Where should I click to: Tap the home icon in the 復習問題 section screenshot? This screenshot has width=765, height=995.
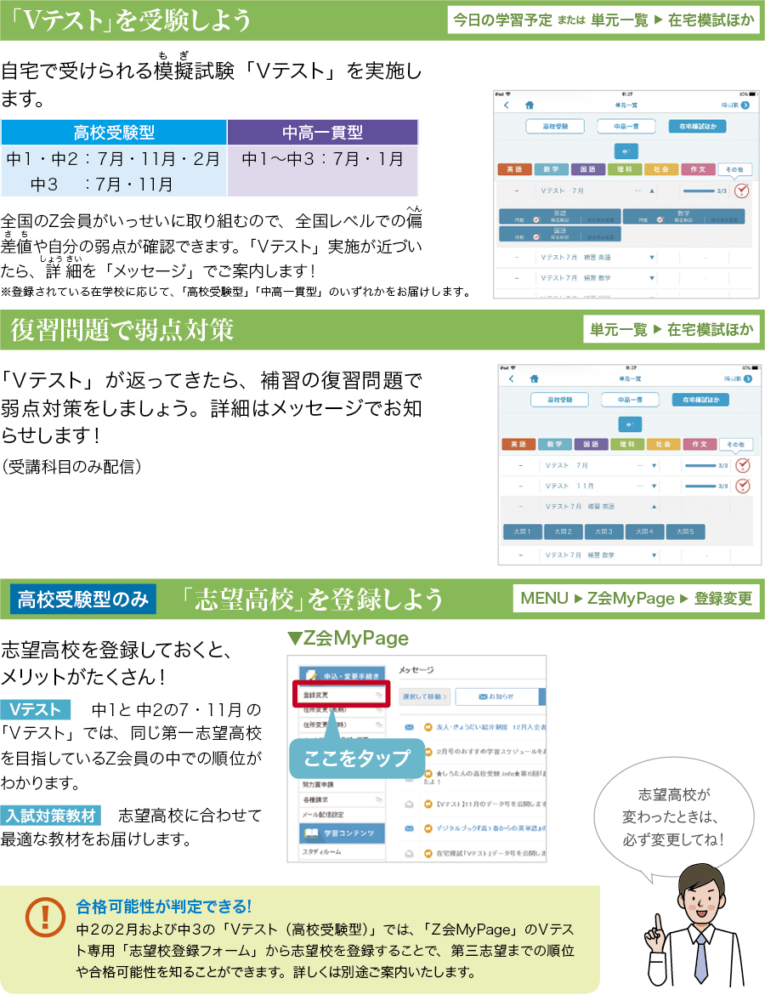click(534, 378)
